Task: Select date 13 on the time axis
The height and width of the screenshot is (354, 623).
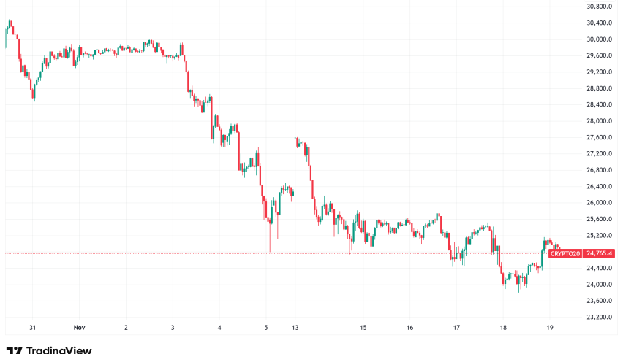Action: coord(295,328)
